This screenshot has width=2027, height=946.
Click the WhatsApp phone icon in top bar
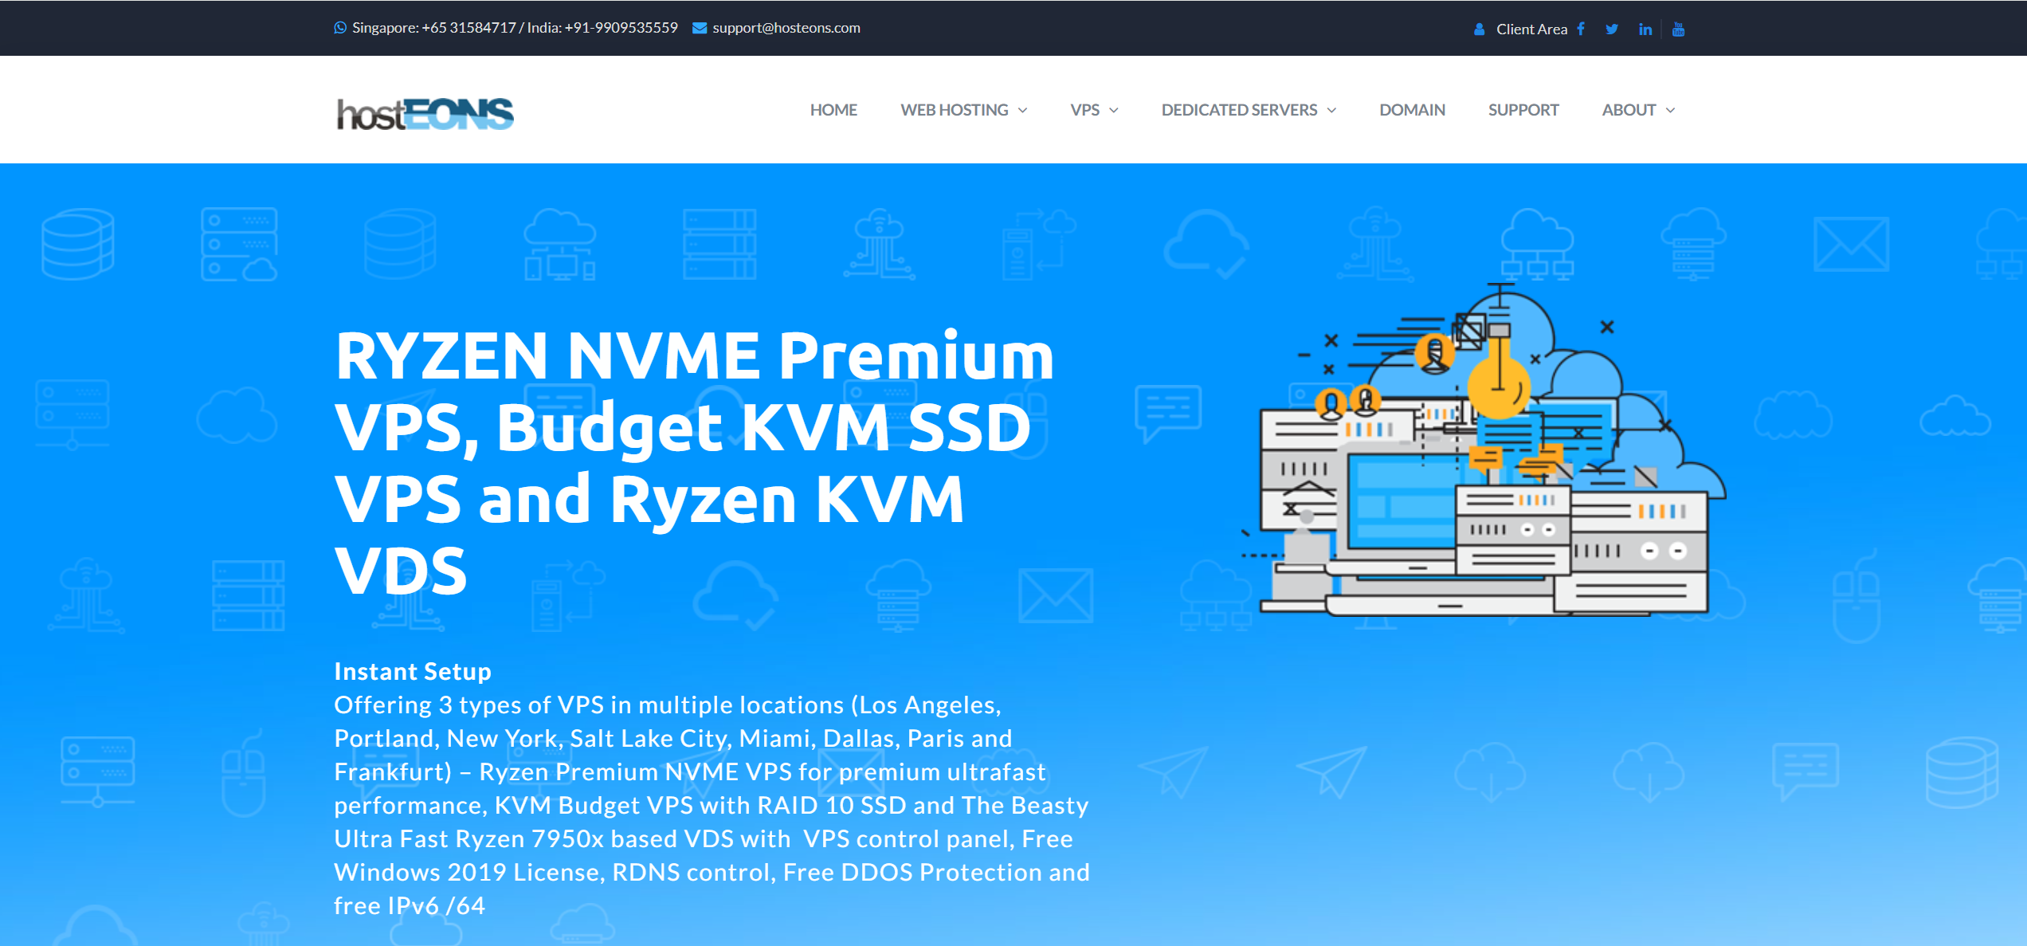[x=340, y=28]
